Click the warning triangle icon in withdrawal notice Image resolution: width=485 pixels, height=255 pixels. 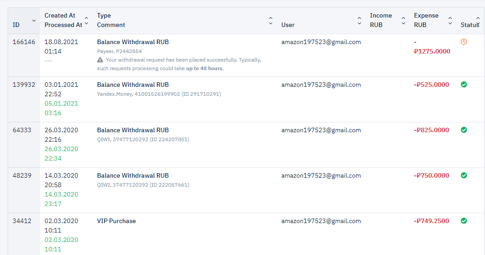point(100,60)
